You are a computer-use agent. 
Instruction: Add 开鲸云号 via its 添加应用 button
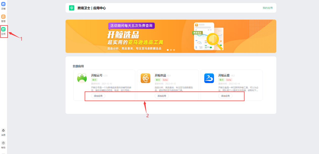tap(98, 96)
